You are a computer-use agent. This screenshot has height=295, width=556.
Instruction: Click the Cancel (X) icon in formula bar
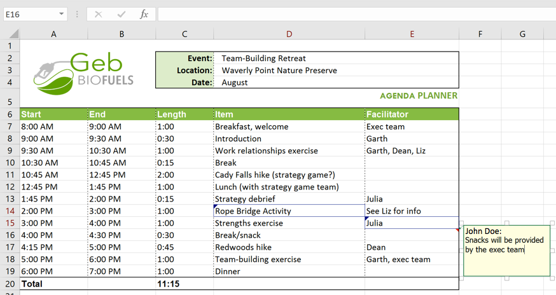(x=98, y=14)
